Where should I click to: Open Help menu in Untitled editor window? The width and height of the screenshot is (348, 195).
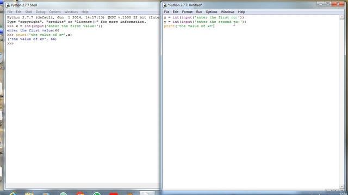(x=241, y=12)
